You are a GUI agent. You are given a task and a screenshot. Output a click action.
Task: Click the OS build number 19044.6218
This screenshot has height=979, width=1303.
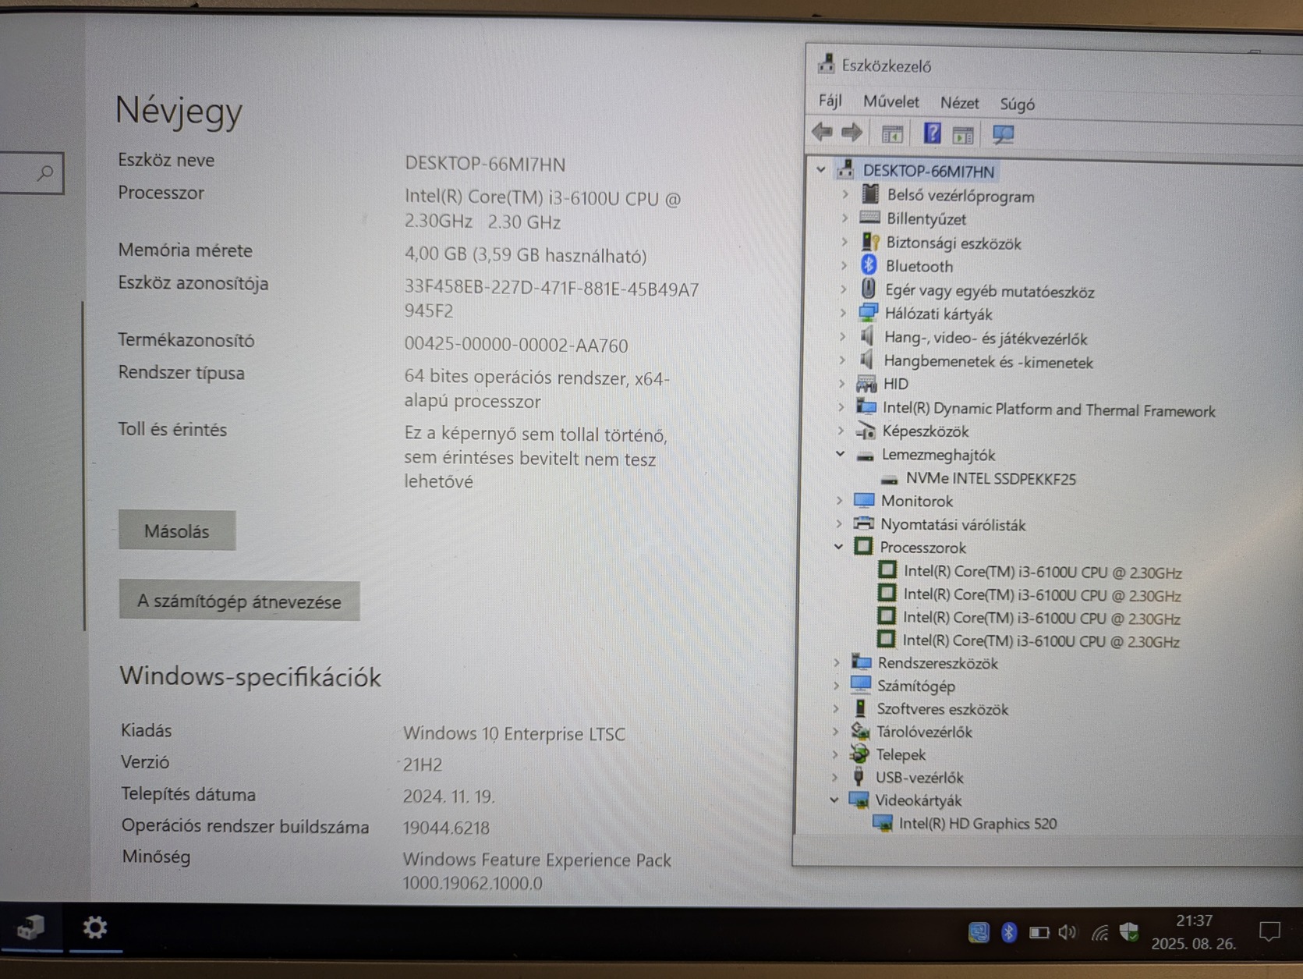[x=446, y=828]
